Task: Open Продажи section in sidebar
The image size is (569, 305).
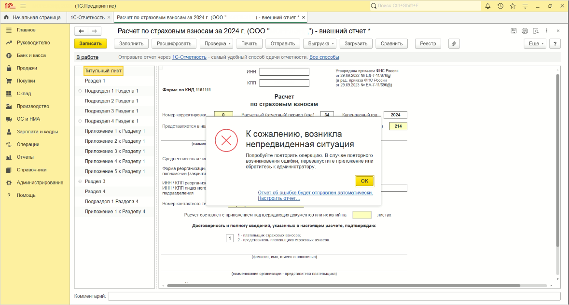Action: 35,68
